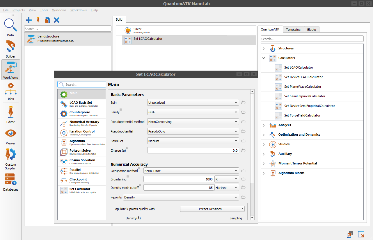Open the Projects menu
Image resolution: width=373 pixels, height=240 pixels.
click(19, 10)
